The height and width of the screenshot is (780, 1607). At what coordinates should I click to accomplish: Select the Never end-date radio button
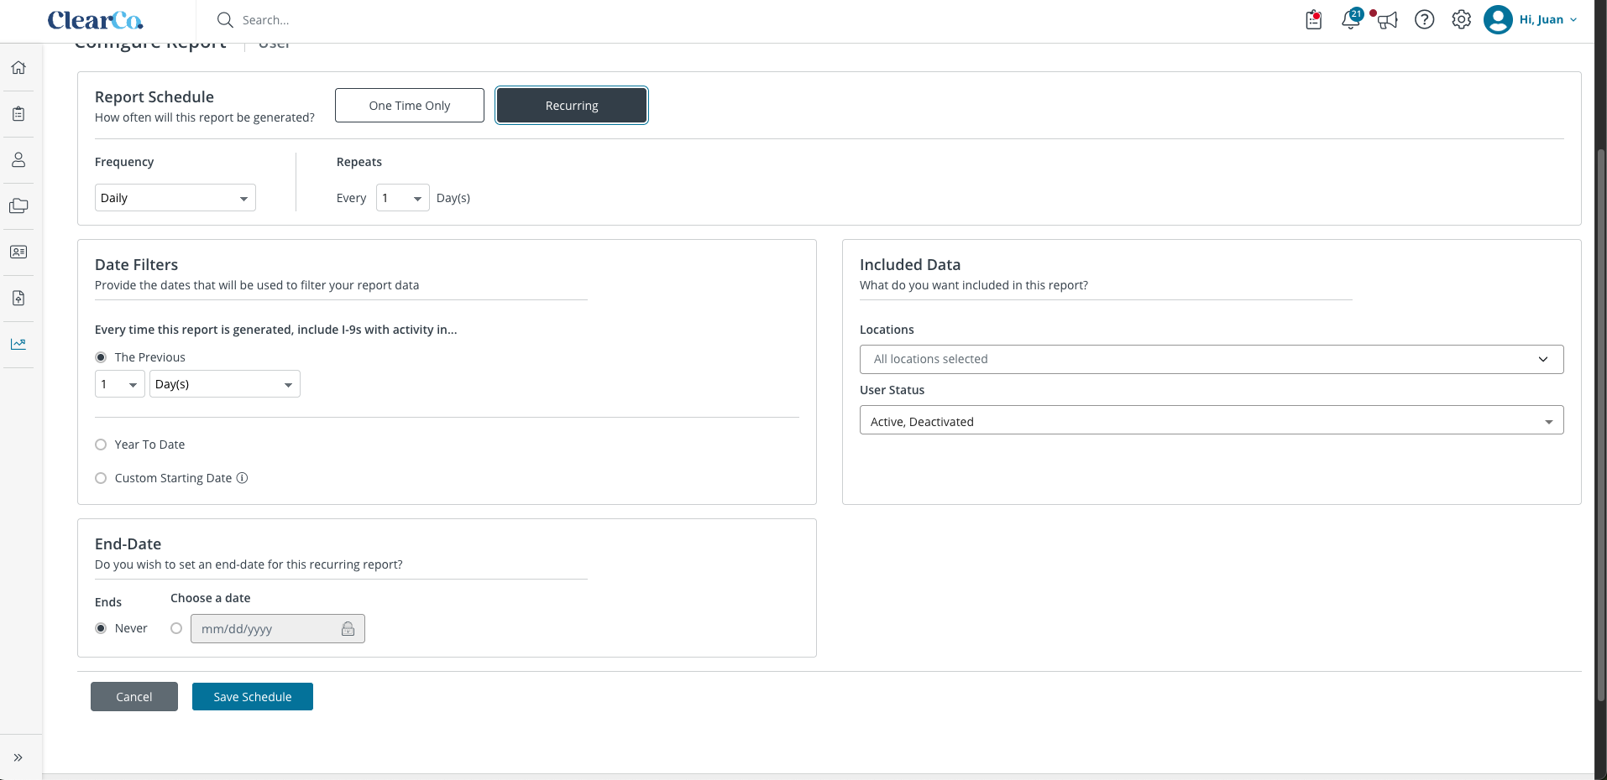tap(101, 628)
